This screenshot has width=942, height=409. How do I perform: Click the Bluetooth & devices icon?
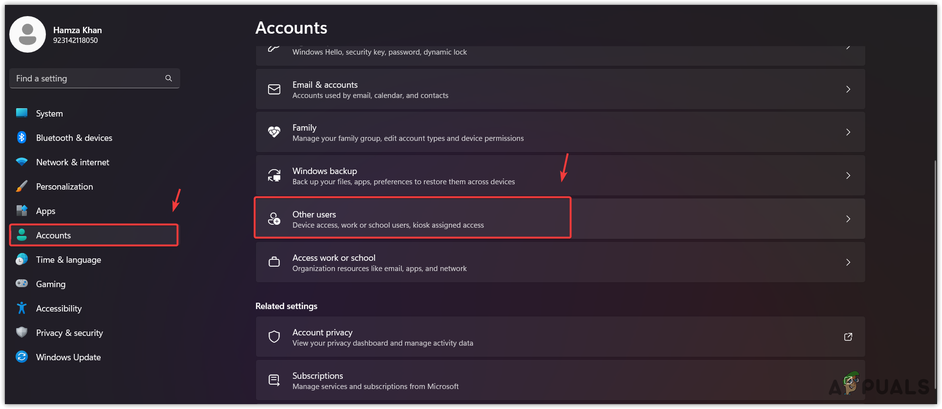(x=21, y=137)
